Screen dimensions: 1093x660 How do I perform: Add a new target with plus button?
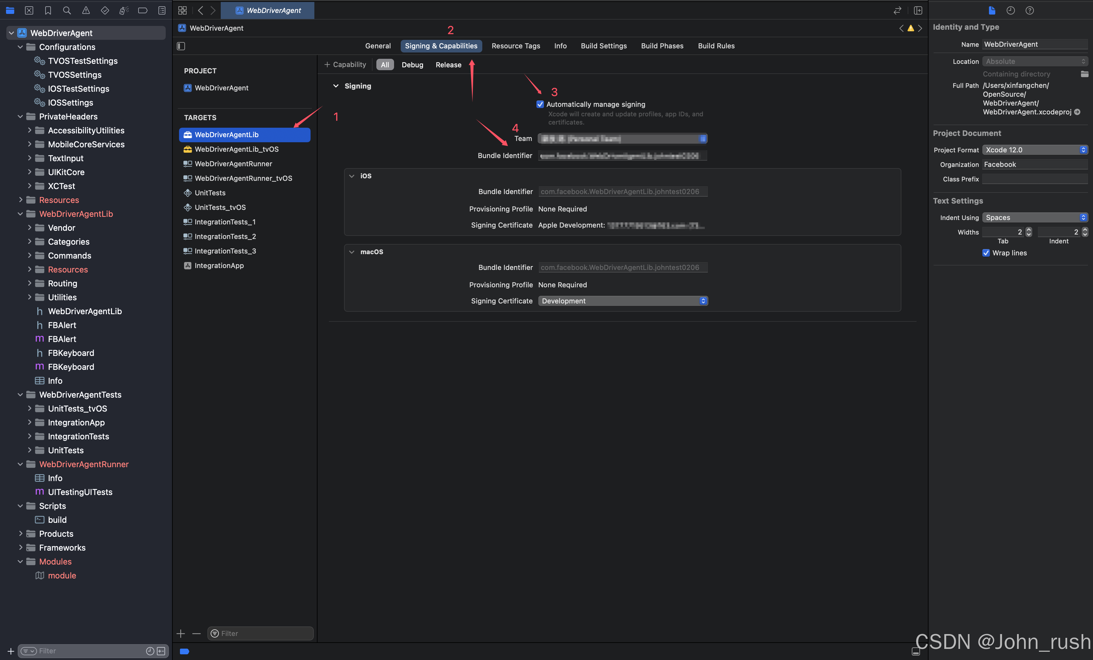(x=181, y=633)
